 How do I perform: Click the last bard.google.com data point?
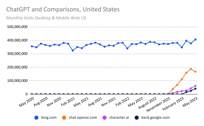click(195, 89)
